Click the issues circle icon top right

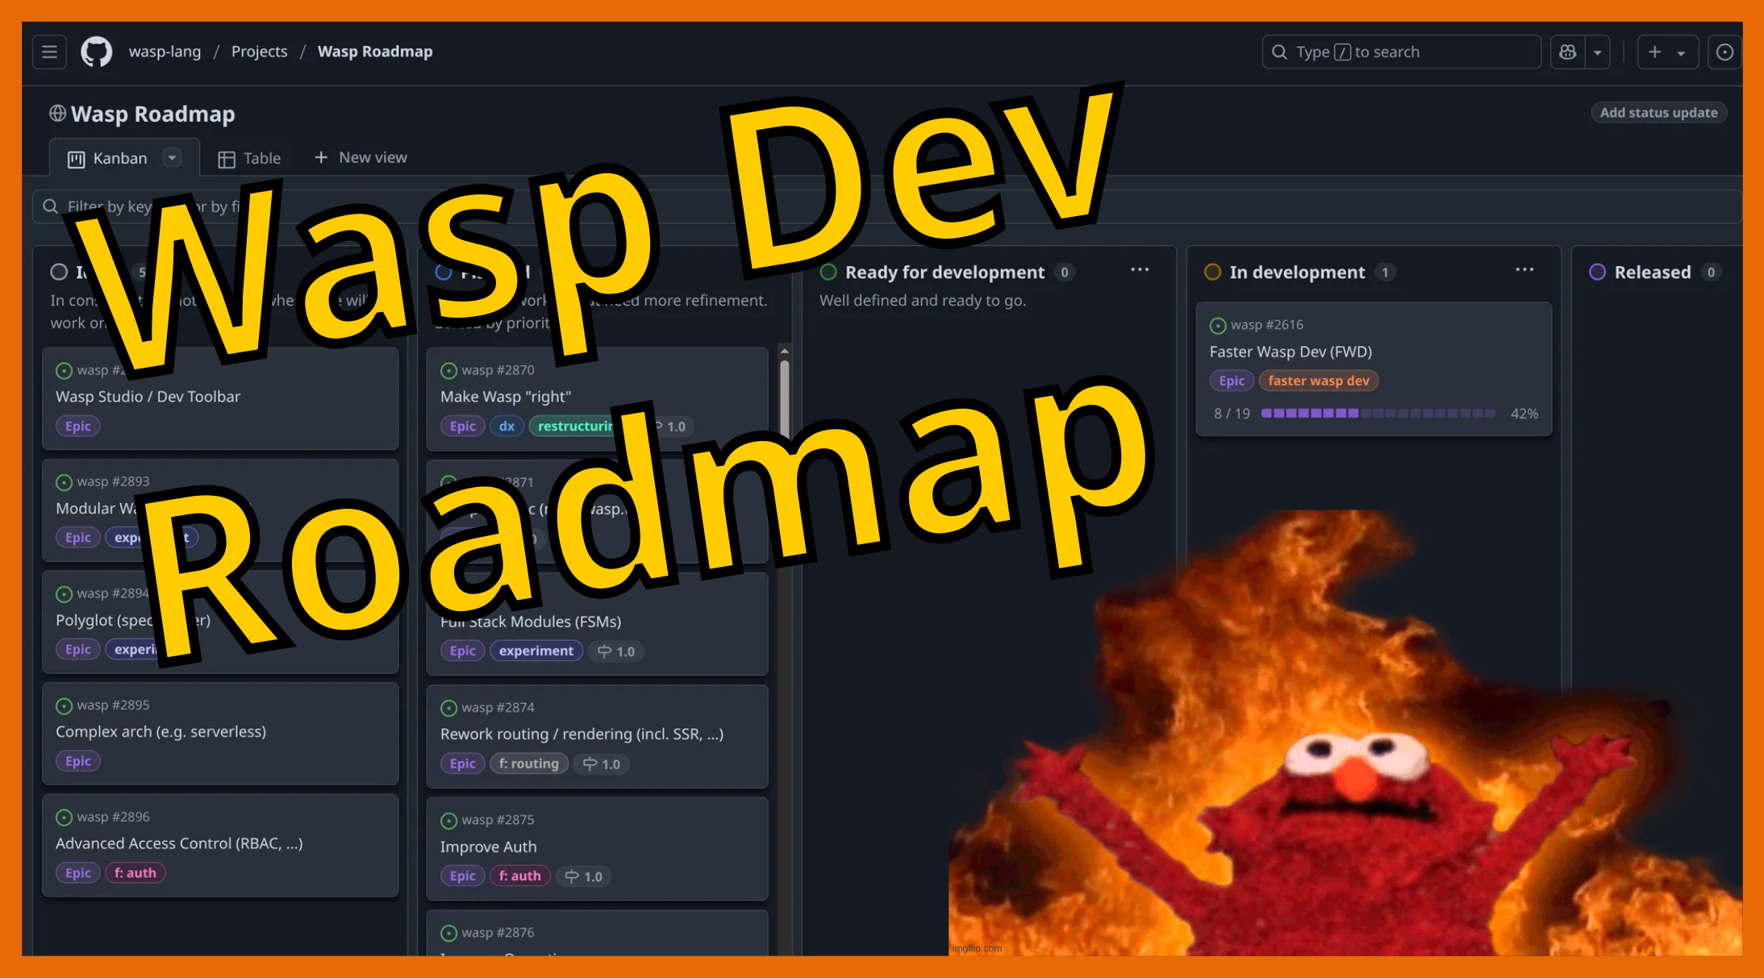(1724, 52)
